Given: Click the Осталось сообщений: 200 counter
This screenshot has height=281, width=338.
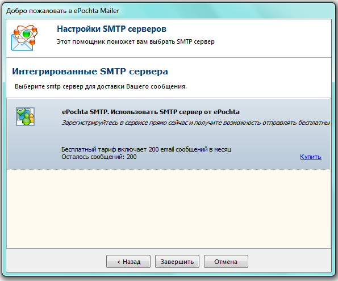Looking at the screenshot, I should pos(99,157).
